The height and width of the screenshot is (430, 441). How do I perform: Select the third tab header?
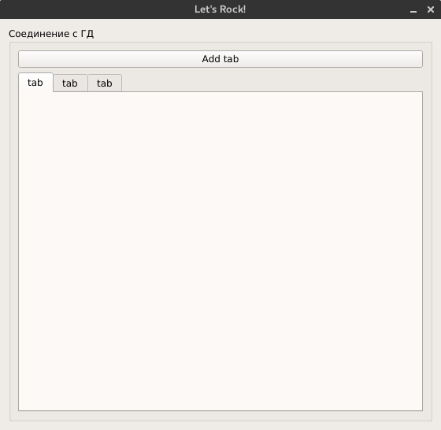pyautogui.click(x=105, y=83)
